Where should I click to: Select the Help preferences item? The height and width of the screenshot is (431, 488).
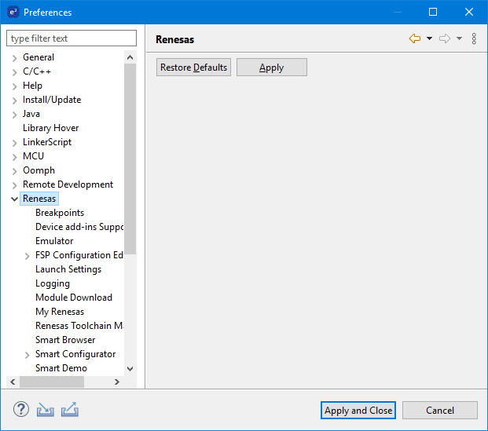click(x=32, y=86)
